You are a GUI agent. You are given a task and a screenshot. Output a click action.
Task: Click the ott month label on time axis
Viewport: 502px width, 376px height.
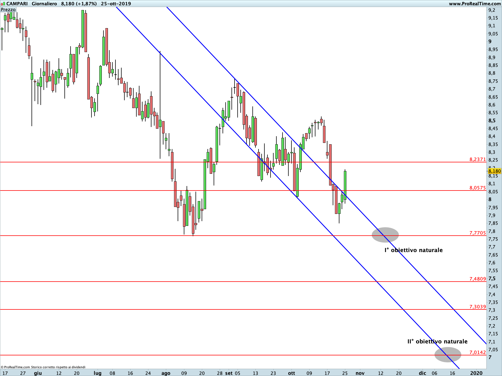point(291,373)
